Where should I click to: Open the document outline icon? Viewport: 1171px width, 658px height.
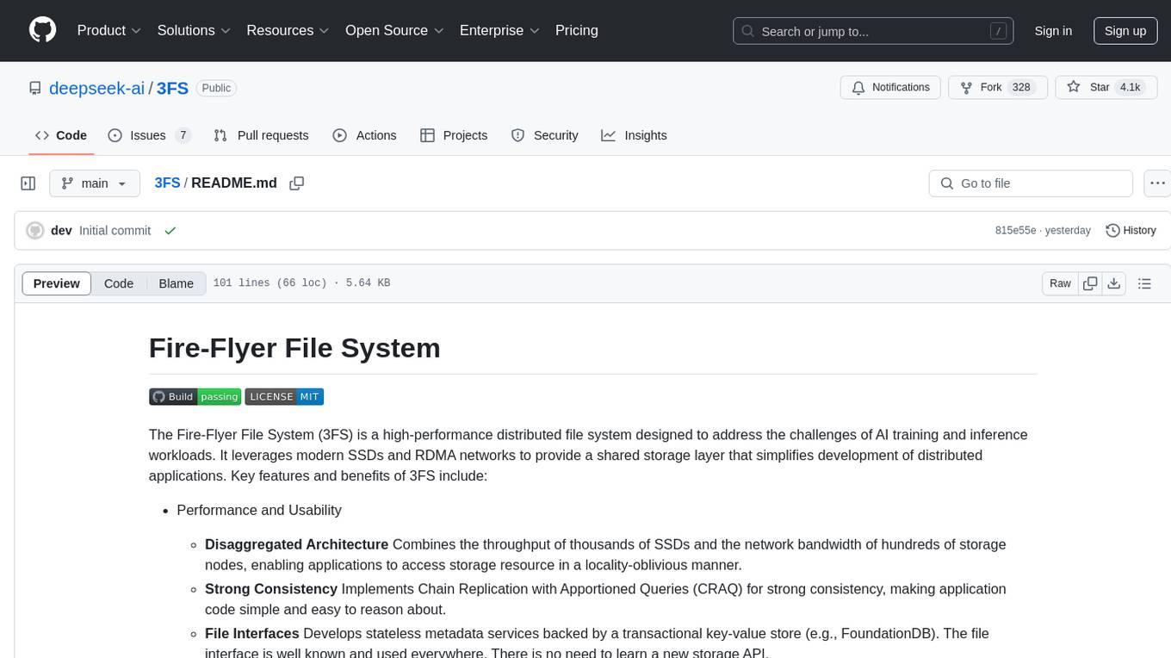point(1144,283)
